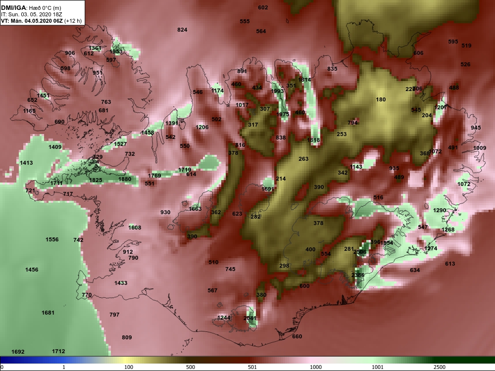Select the map value "1719"

185,170
